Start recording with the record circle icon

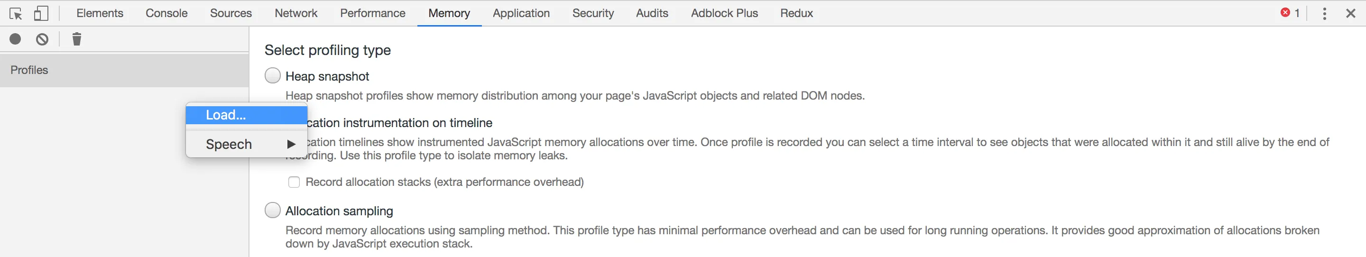click(15, 39)
